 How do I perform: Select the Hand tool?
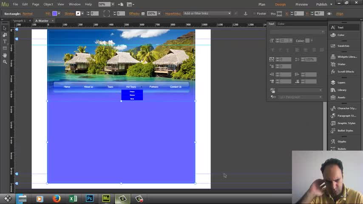[x=5, y=55]
